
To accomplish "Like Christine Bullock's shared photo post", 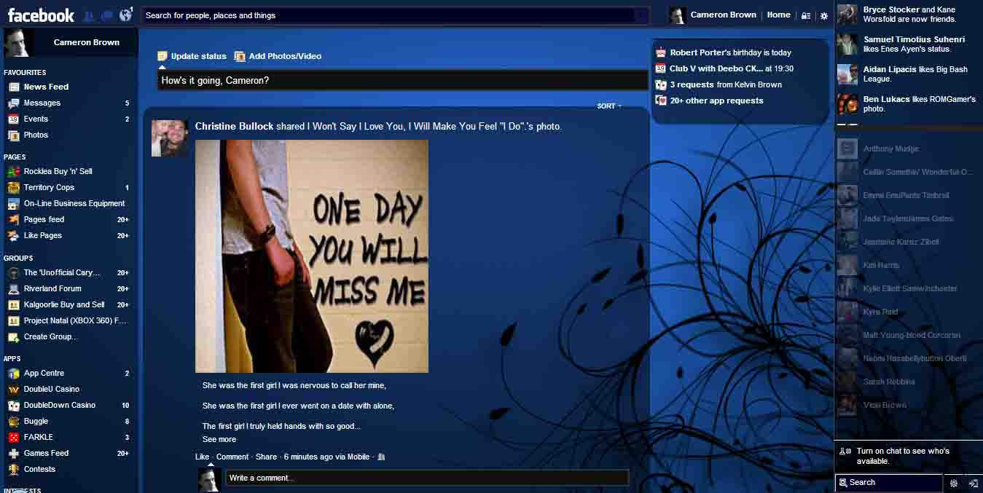I will 201,457.
